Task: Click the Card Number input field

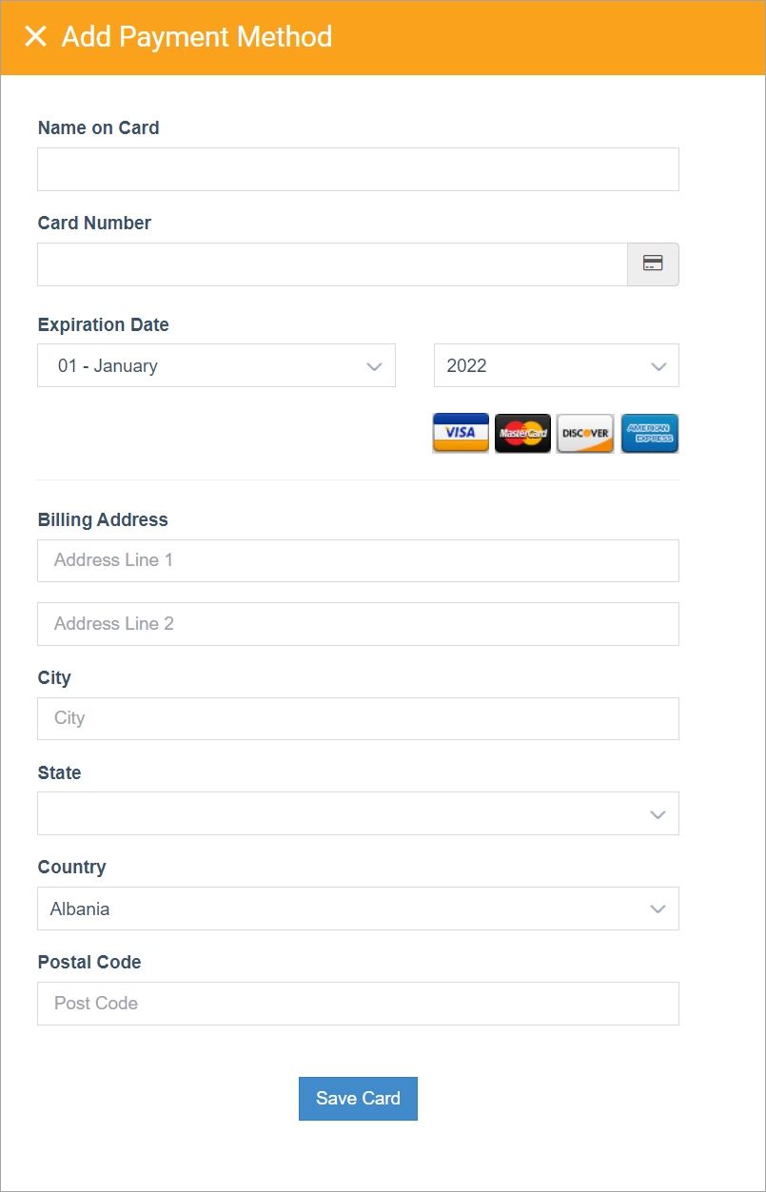Action: coord(332,264)
